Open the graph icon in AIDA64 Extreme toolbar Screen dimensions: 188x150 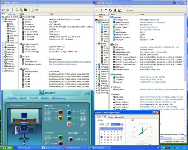tap(119, 10)
